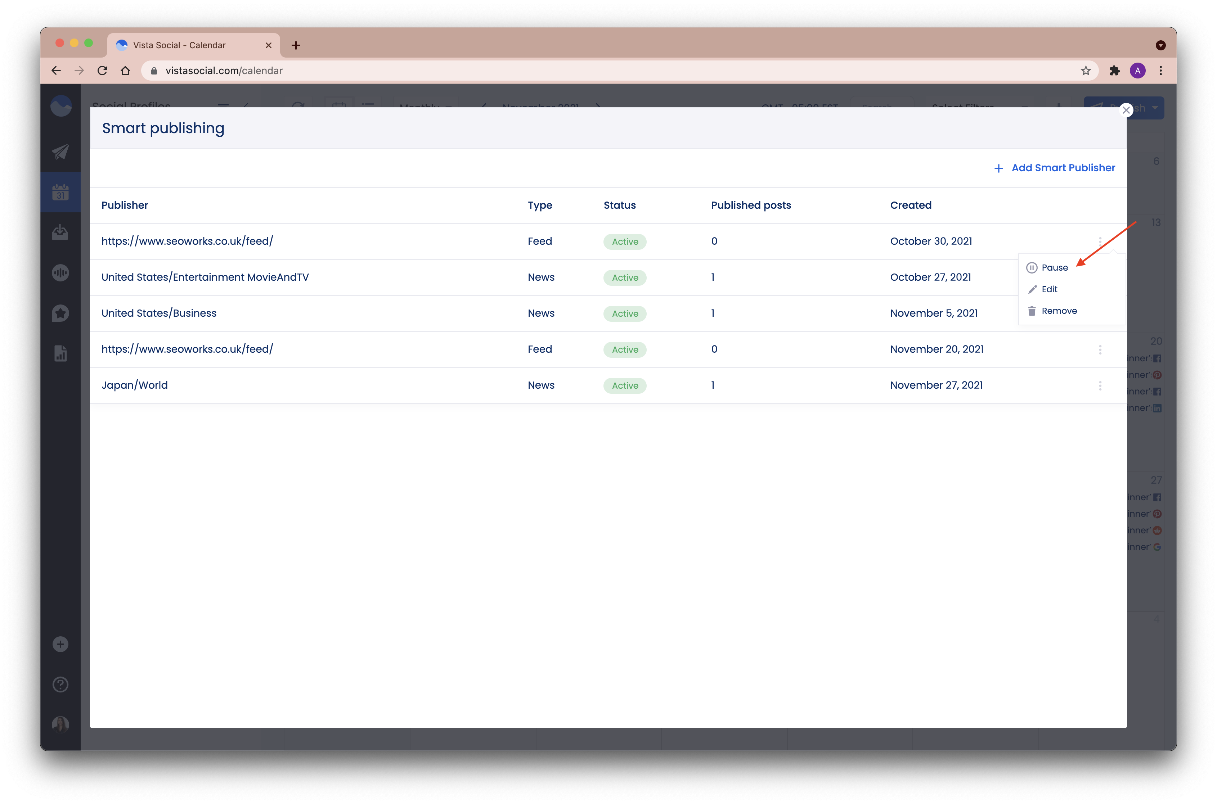Select Remove in the context menu
The height and width of the screenshot is (804, 1217).
[1052, 311]
